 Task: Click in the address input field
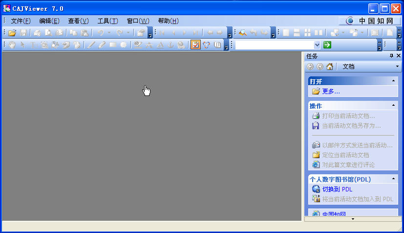[x=275, y=45]
